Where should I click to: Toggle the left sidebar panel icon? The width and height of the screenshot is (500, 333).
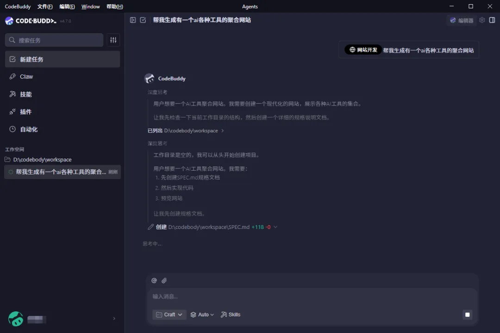133,20
